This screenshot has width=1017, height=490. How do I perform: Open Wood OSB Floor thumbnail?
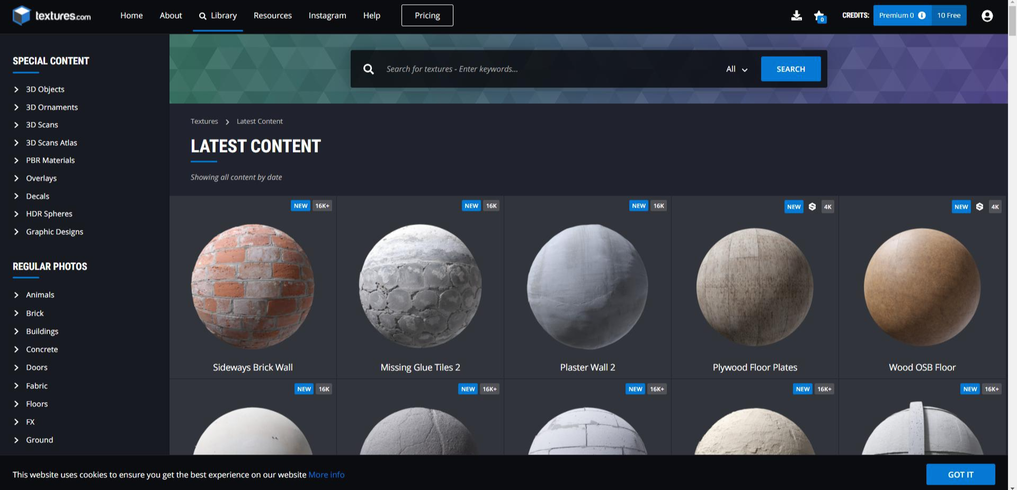922,287
